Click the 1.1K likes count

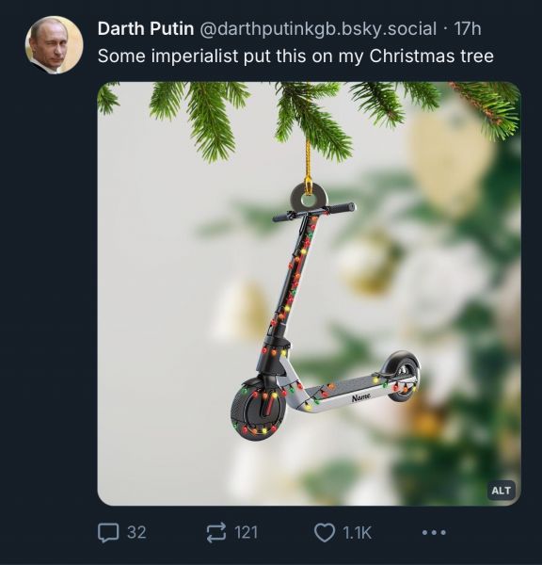click(x=357, y=532)
